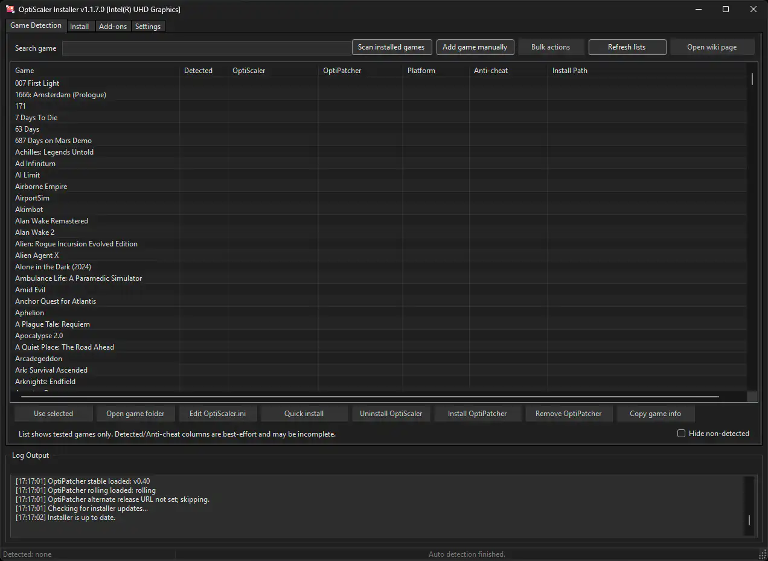Select Arcadegeddon in the list
The width and height of the screenshot is (768, 561).
click(x=379, y=359)
